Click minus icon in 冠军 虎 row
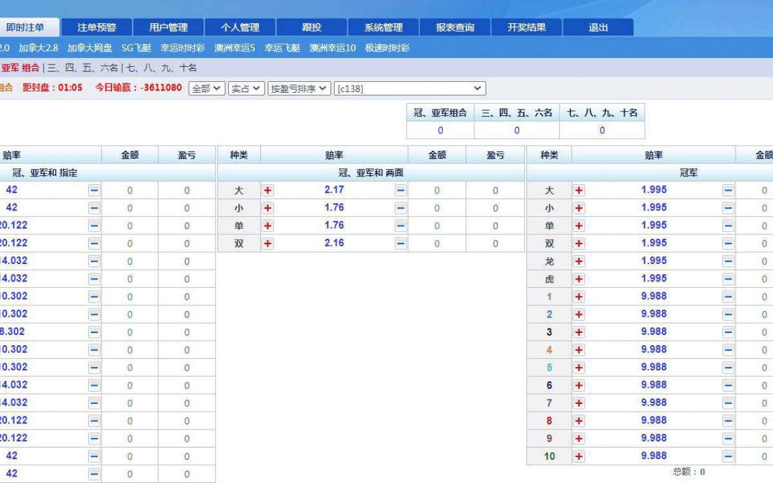Viewport: 773px width, 483px height. pyautogui.click(x=728, y=279)
